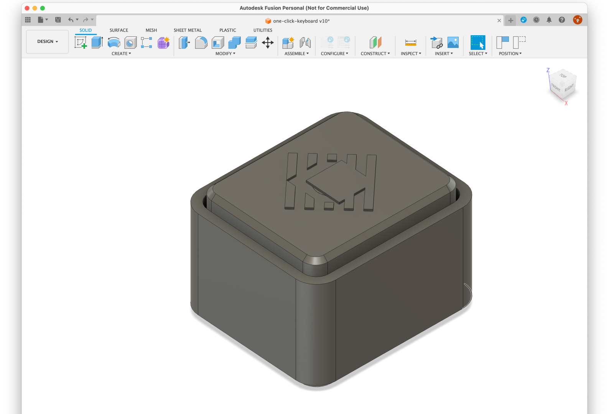Choose the Revolve tool icon
The width and height of the screenshot is (609, 414).
114,43
